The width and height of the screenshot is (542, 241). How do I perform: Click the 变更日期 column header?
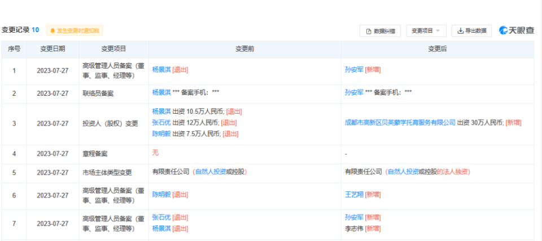point(53,49)
